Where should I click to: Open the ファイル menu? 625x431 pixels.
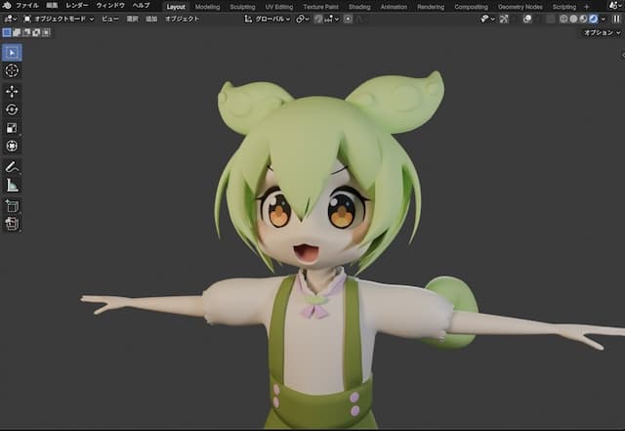(x=27, y=6)
